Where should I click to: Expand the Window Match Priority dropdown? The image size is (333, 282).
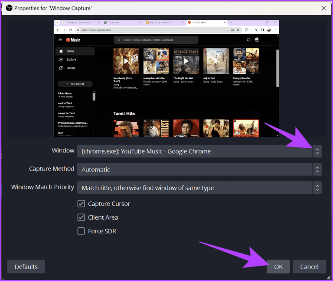(x=317, y=188)
